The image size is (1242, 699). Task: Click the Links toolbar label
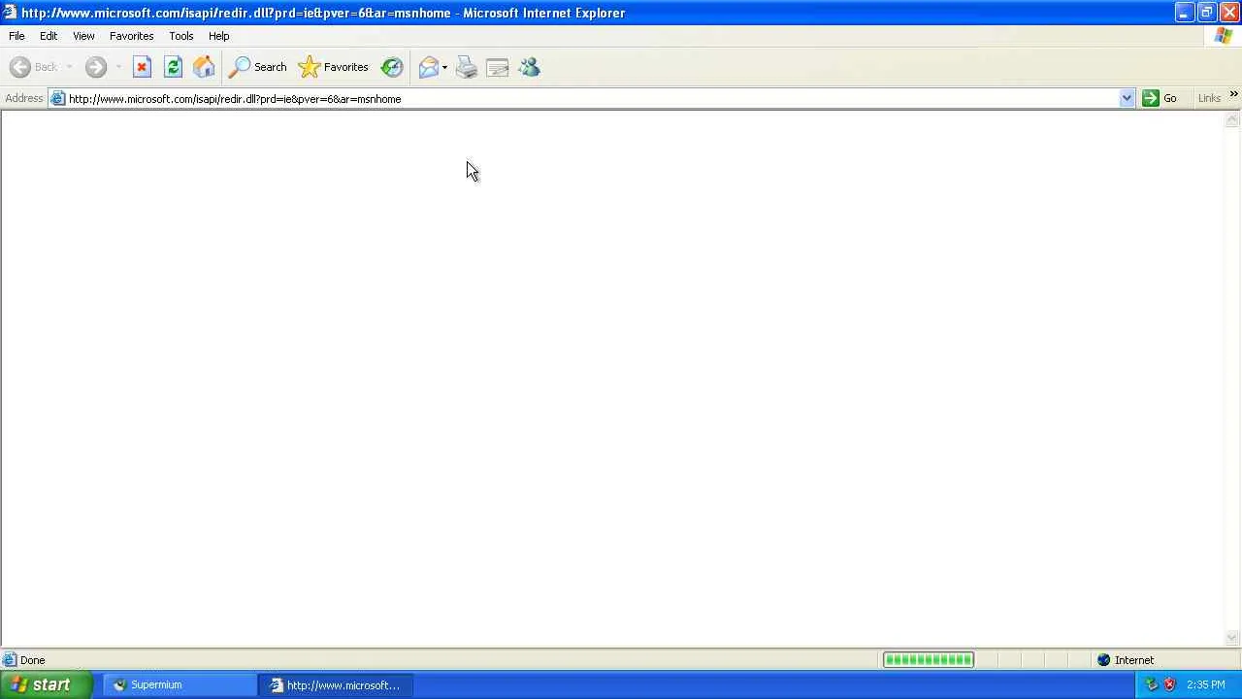click(1209, 98)
